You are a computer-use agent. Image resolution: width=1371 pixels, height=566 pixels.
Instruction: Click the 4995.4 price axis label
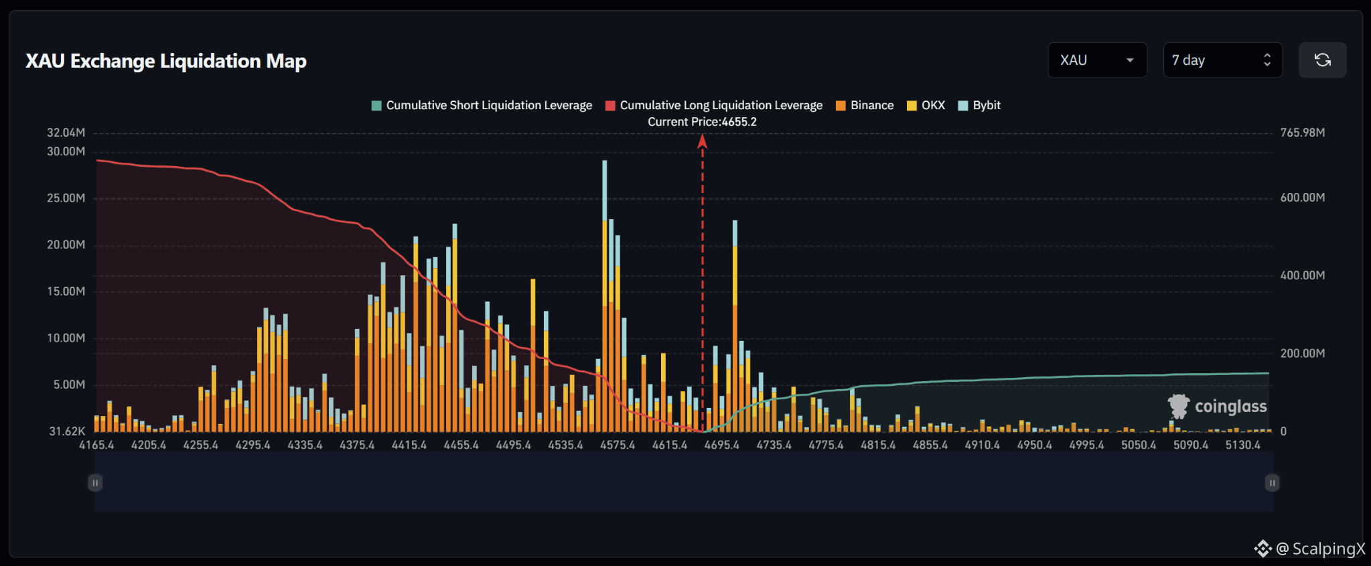click(x=1087, y=445)
